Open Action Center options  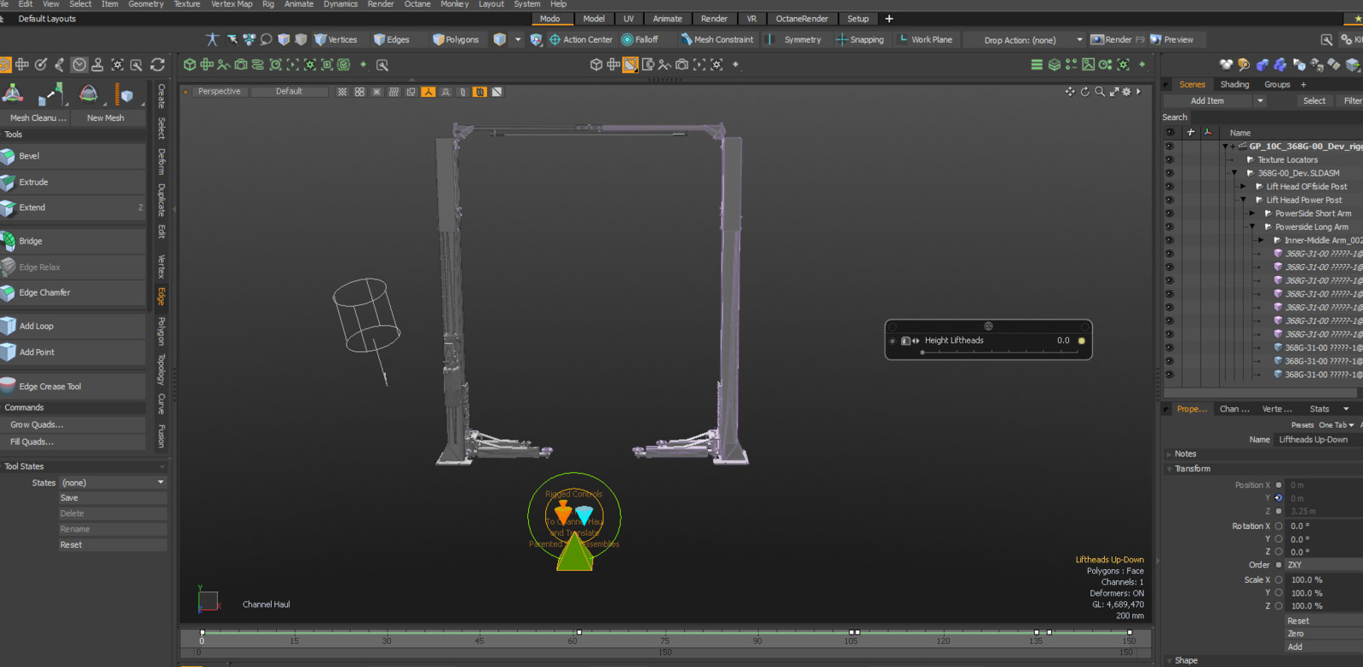tap(581, 39)
